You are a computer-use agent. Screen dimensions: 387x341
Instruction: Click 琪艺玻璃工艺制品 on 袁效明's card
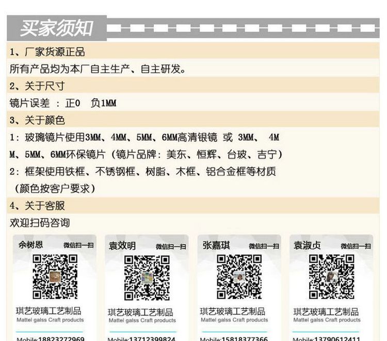pos(140,313)
